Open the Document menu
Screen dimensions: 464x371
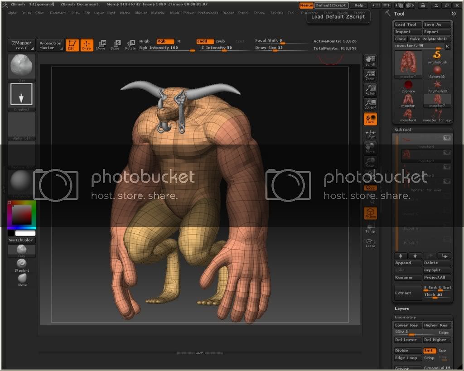coord(58,13)
